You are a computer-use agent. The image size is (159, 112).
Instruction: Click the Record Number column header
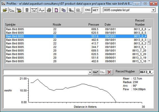140,22
